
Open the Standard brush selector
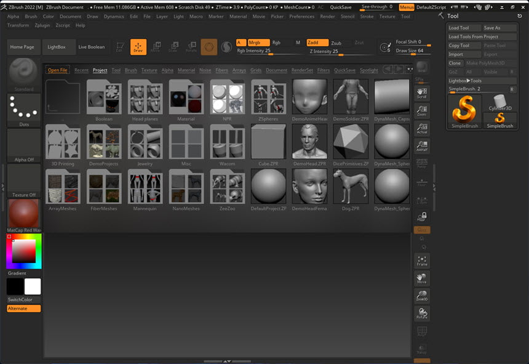(x=23, y=75)
